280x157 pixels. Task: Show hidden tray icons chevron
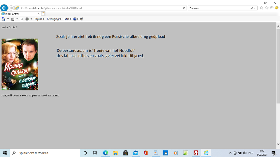pyautogui.click(x=230, y=153)
